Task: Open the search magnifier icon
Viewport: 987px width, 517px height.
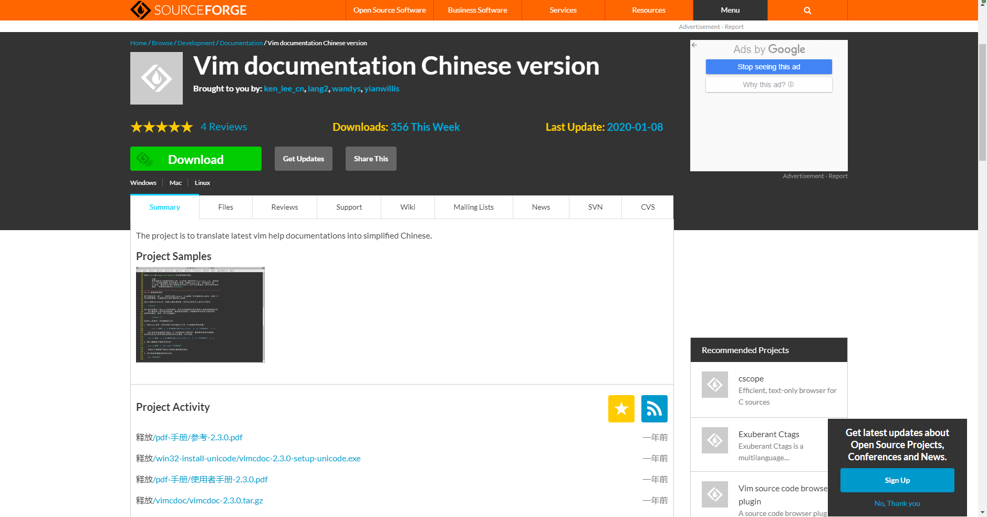Action: click(807, 11)
